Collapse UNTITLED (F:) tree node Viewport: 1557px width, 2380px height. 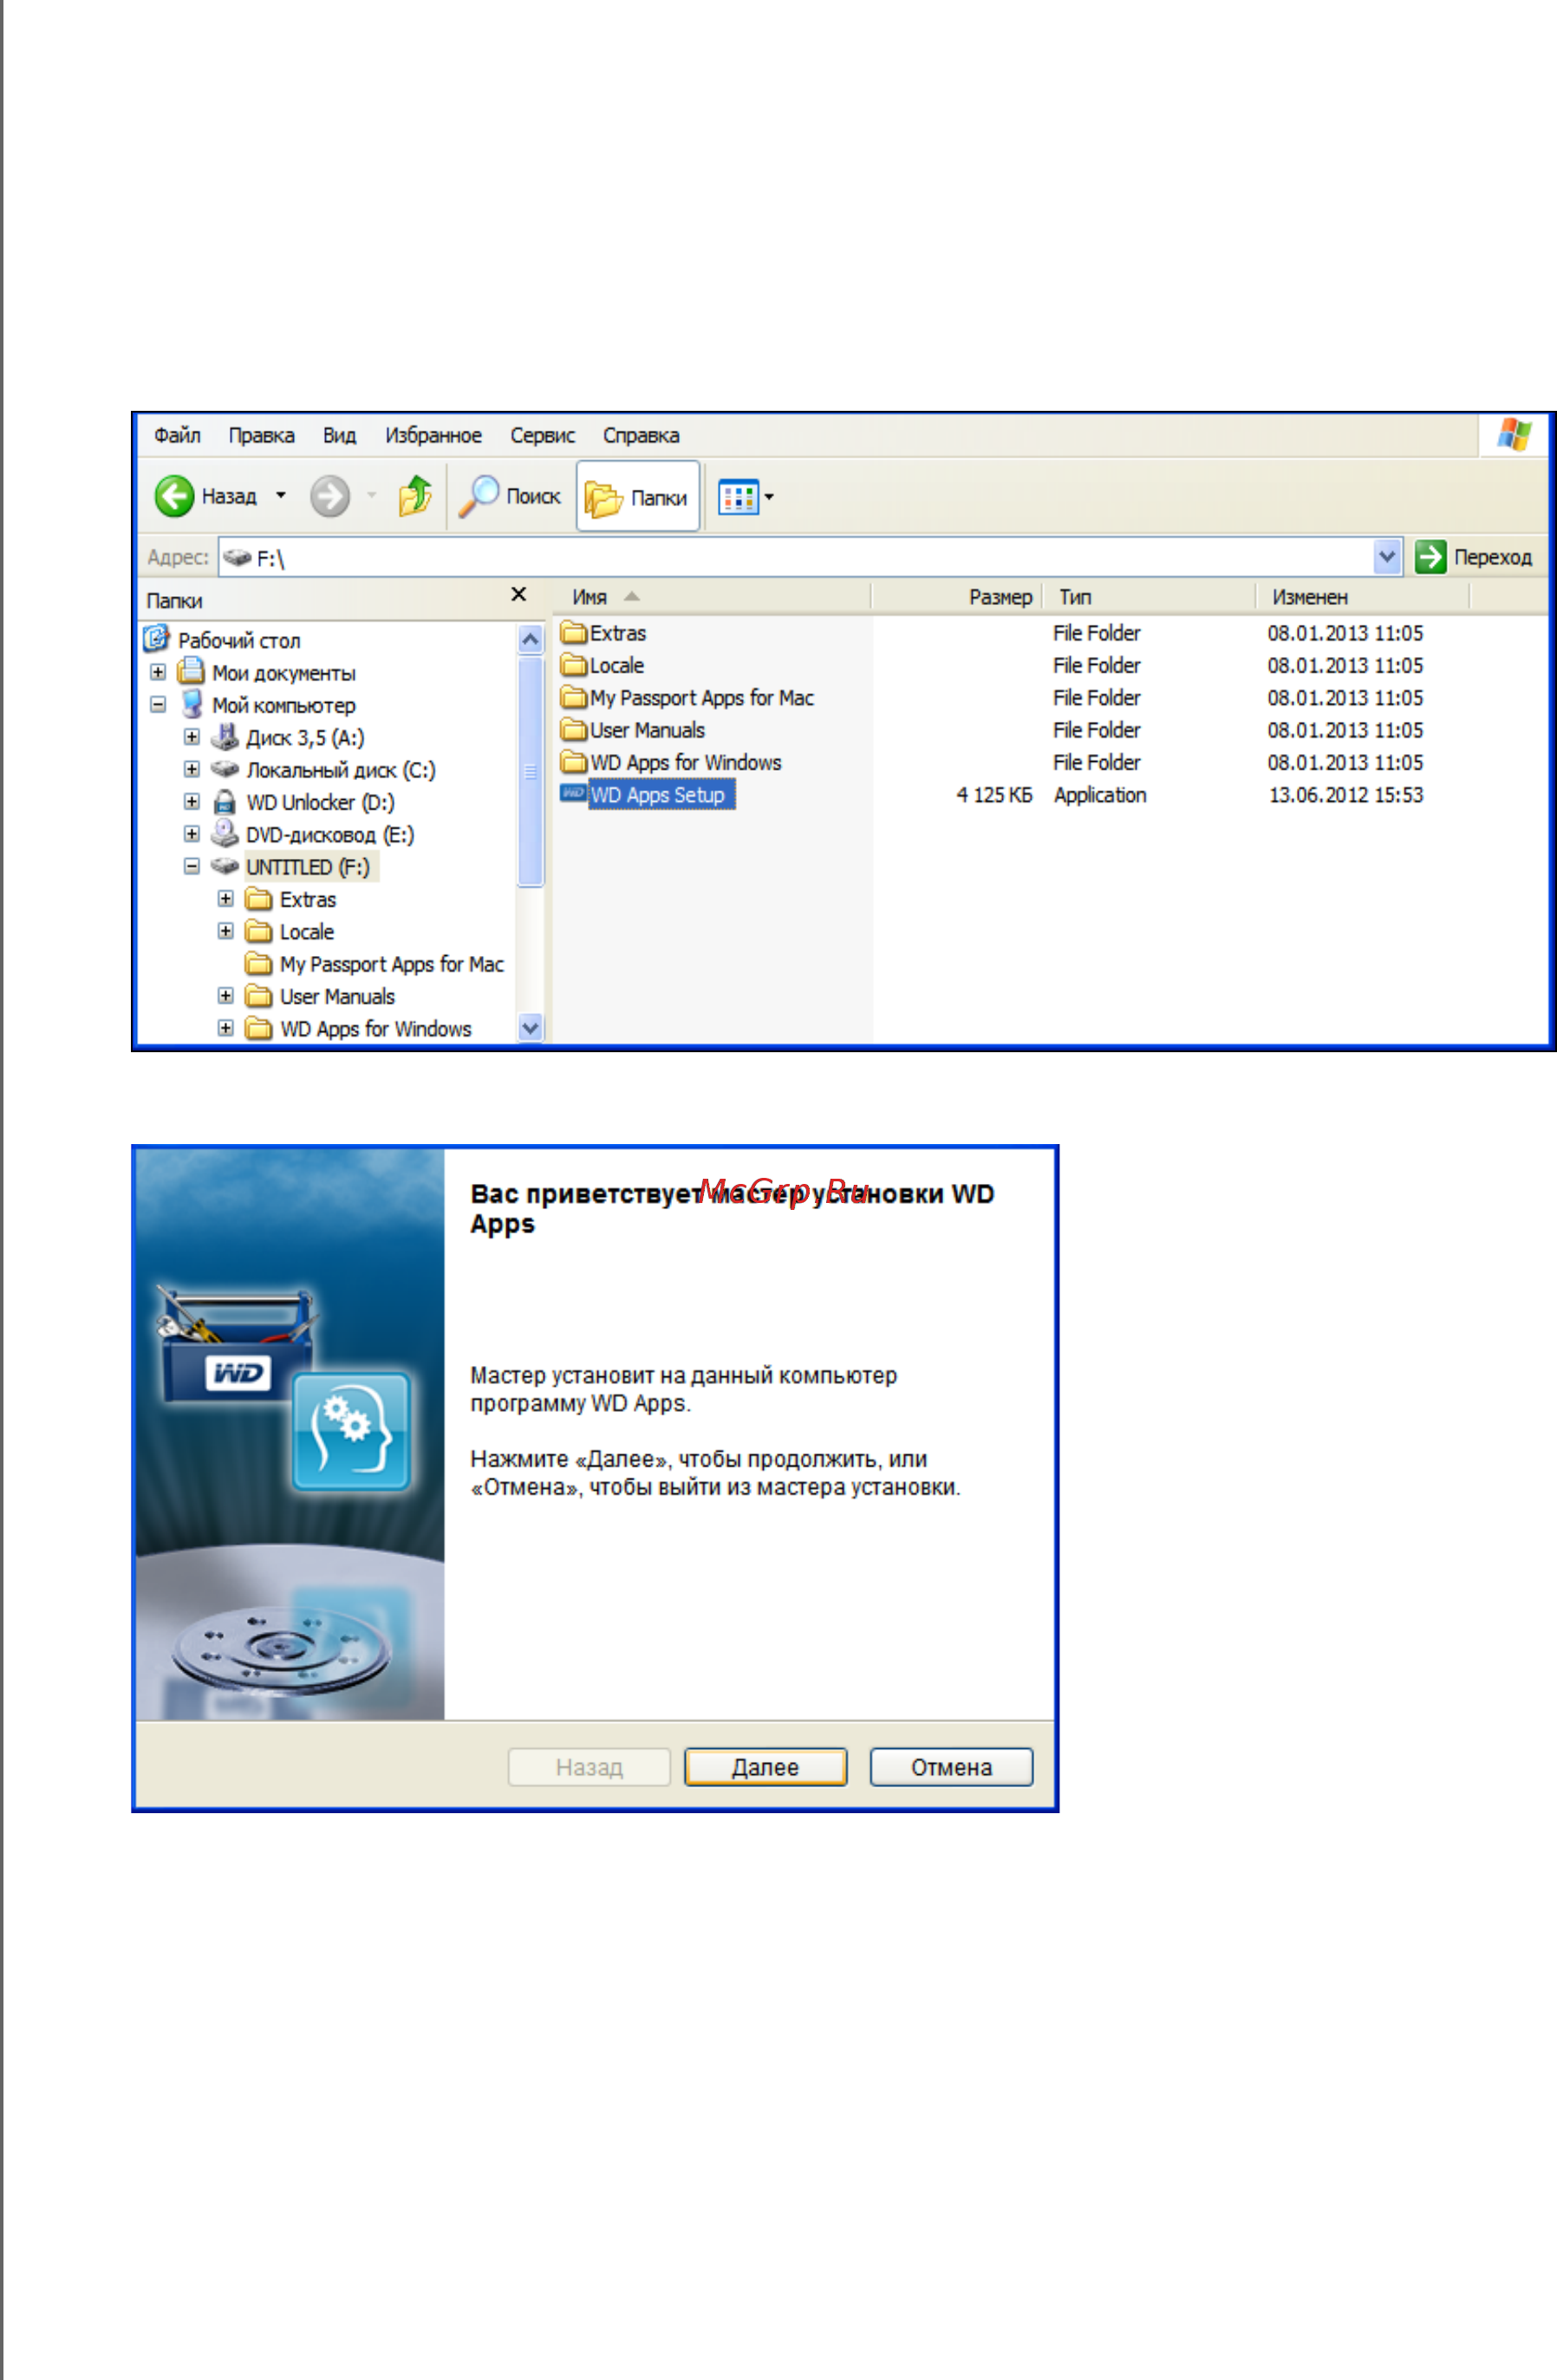click(x=192, y=866)
